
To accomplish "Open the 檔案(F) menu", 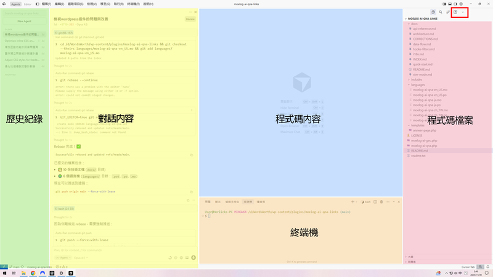I will pos(46,4).
